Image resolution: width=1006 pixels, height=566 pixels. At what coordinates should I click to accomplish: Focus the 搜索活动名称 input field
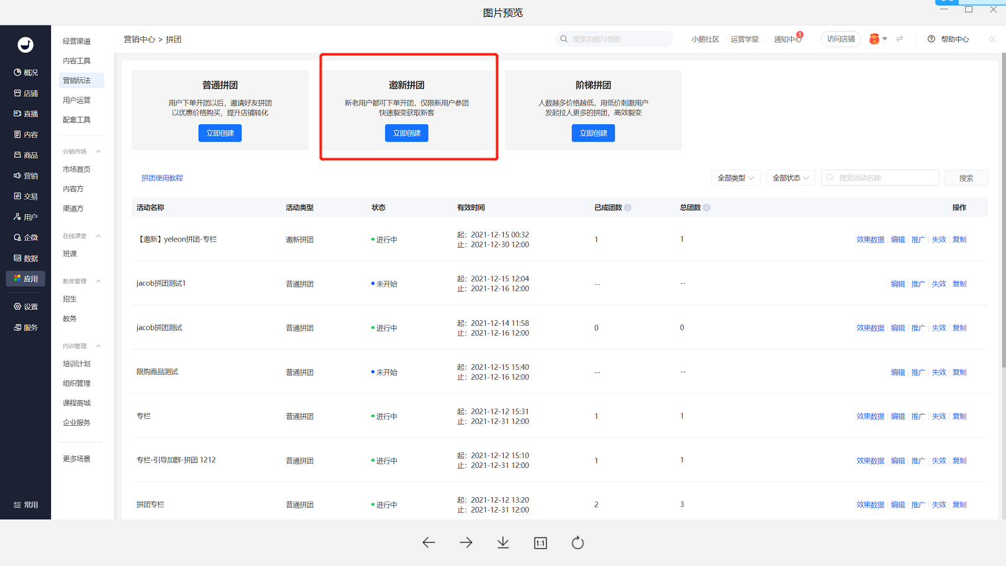(880, 178)
